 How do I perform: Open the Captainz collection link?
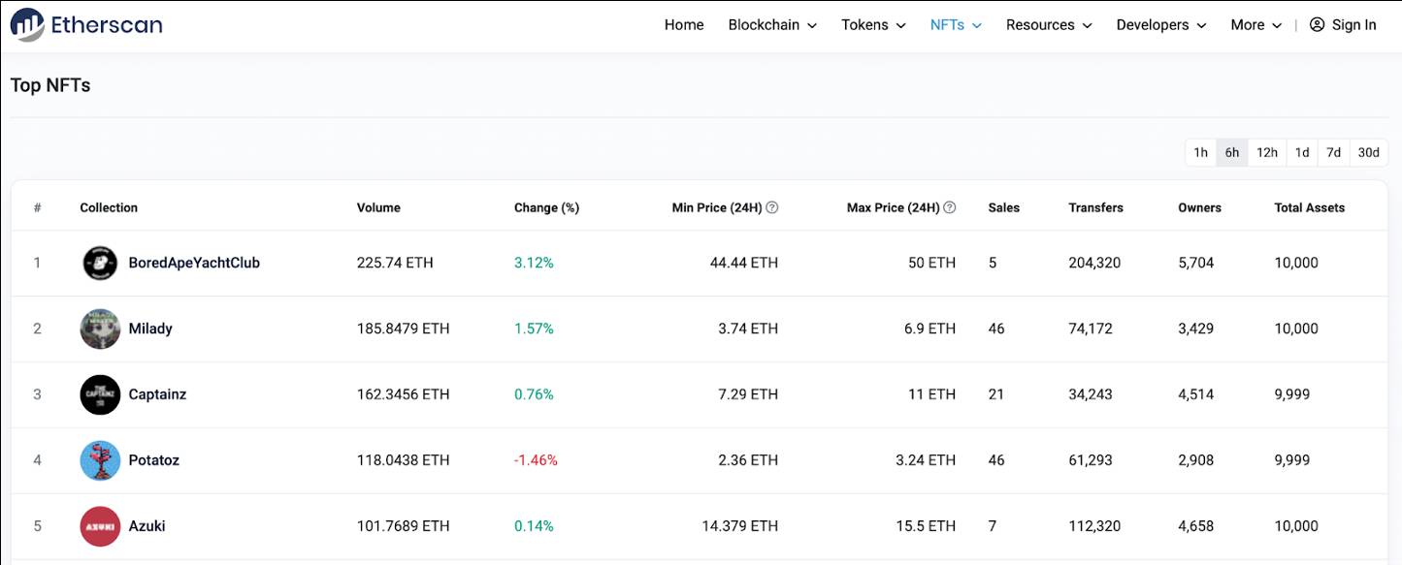click(x=157, y=394)
